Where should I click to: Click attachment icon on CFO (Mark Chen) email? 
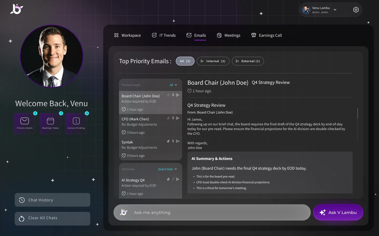pyautogui.click(x=168, y=118)
